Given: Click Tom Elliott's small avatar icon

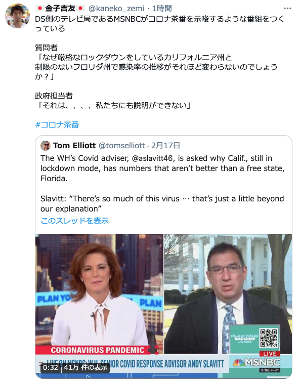Looking at the screenshot, I should coord(46,146).
